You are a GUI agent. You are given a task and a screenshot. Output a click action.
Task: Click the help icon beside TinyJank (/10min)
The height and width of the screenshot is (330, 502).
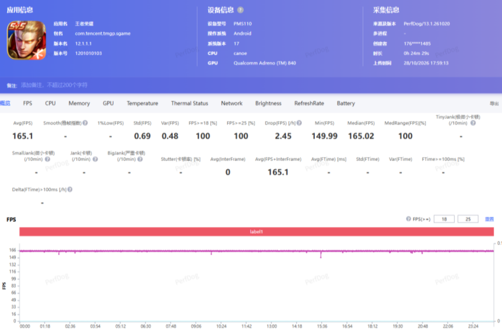point(473,123)
